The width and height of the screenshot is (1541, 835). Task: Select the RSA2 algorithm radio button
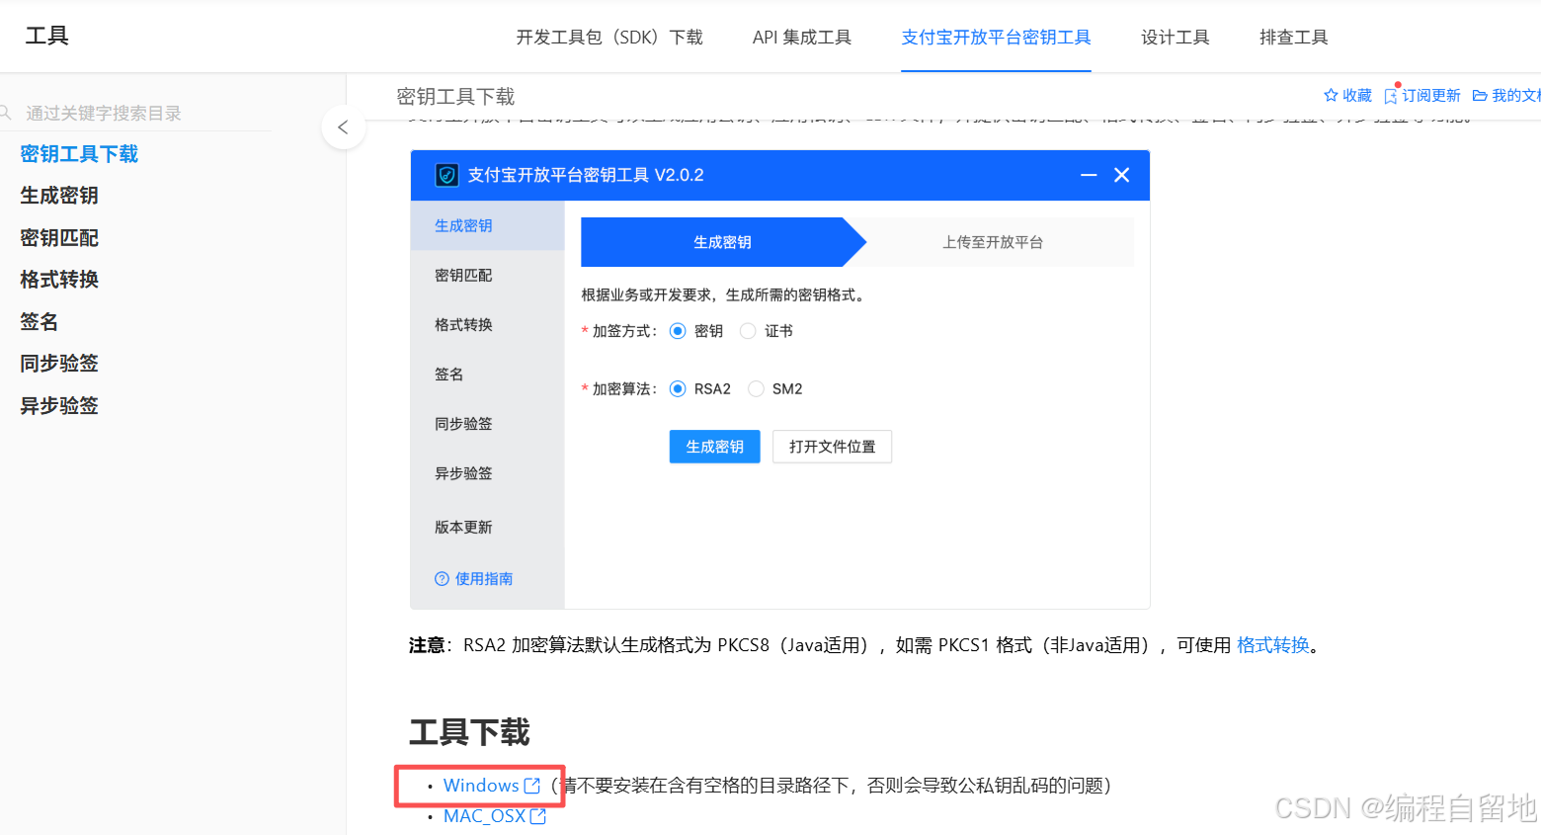tap(678, 388)
